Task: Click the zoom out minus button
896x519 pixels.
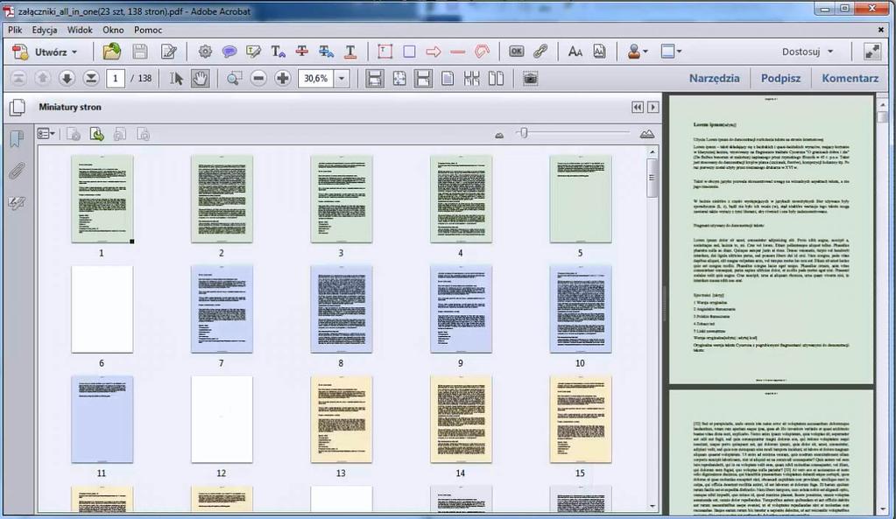Action: pos(258,78)
